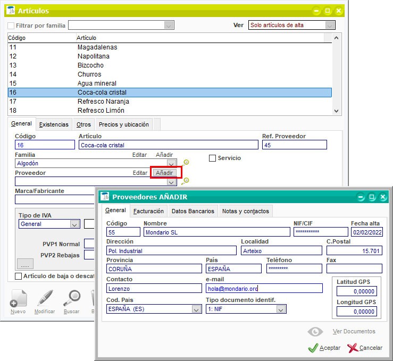Click Editar link for Familia
Image resolution: width=393 pixels, height=361 pixels.
[140, 155]
